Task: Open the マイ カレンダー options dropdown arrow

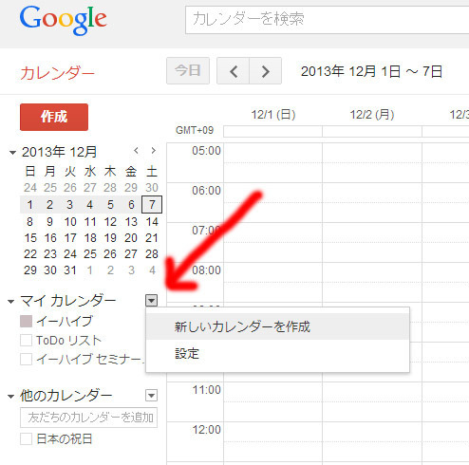Action: [x=152, y=300]
